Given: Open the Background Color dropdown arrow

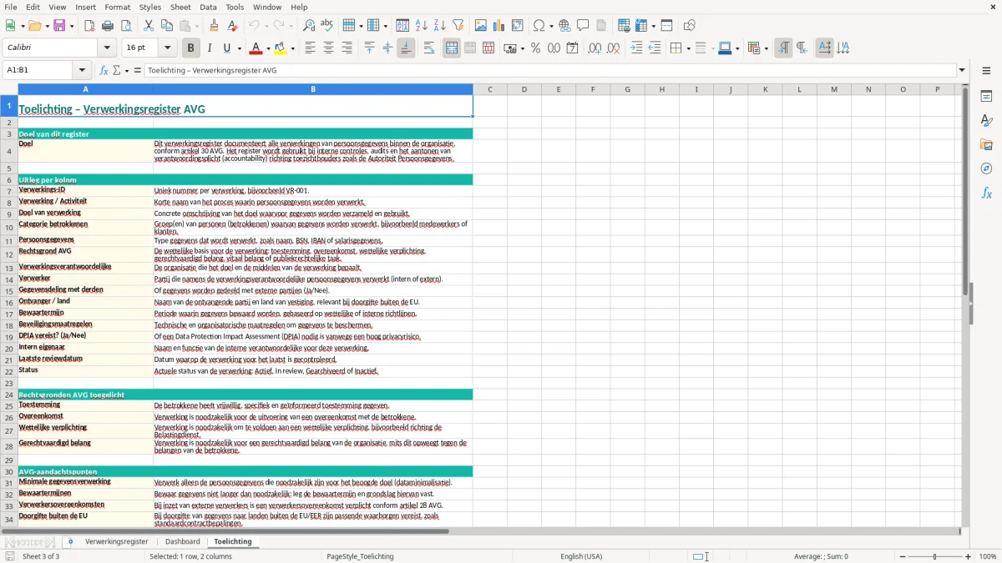Looking at the screenshot, I should click(292, 48).
